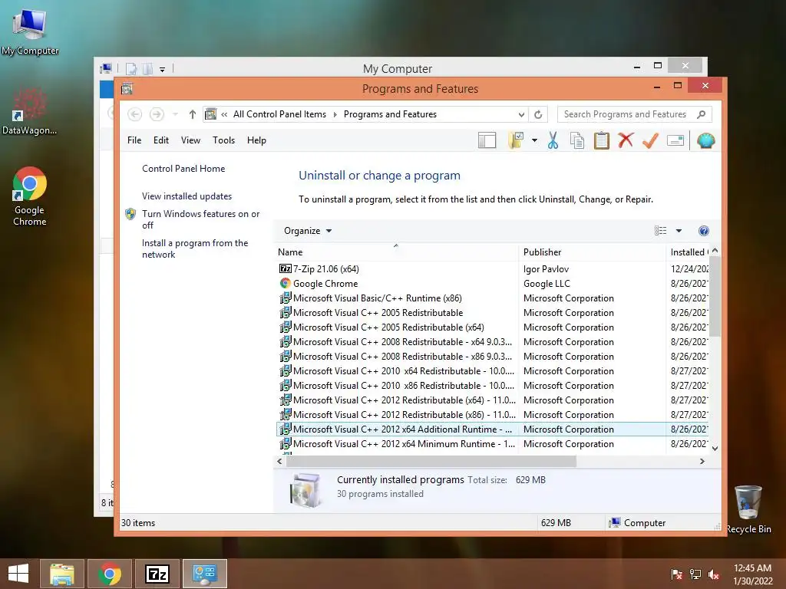Click Turn Windows features on or off
The image size is (786, 589).
(200, 219)
